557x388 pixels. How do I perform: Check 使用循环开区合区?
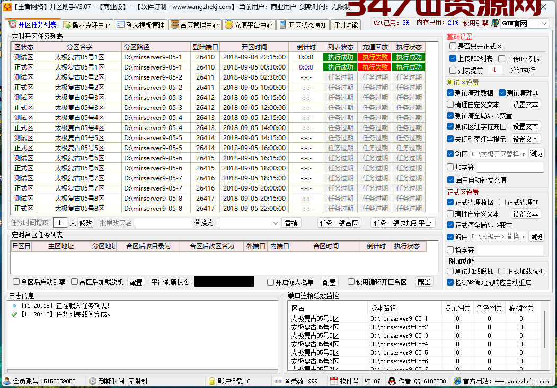click(351, 282)
